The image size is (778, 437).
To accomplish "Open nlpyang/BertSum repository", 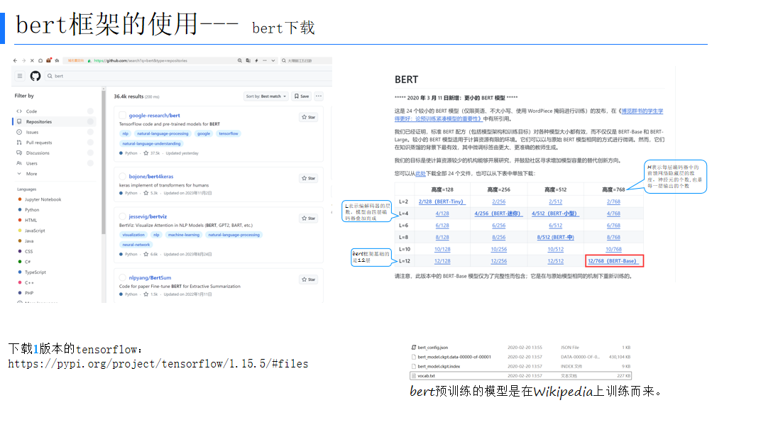I will coord(150,278).
